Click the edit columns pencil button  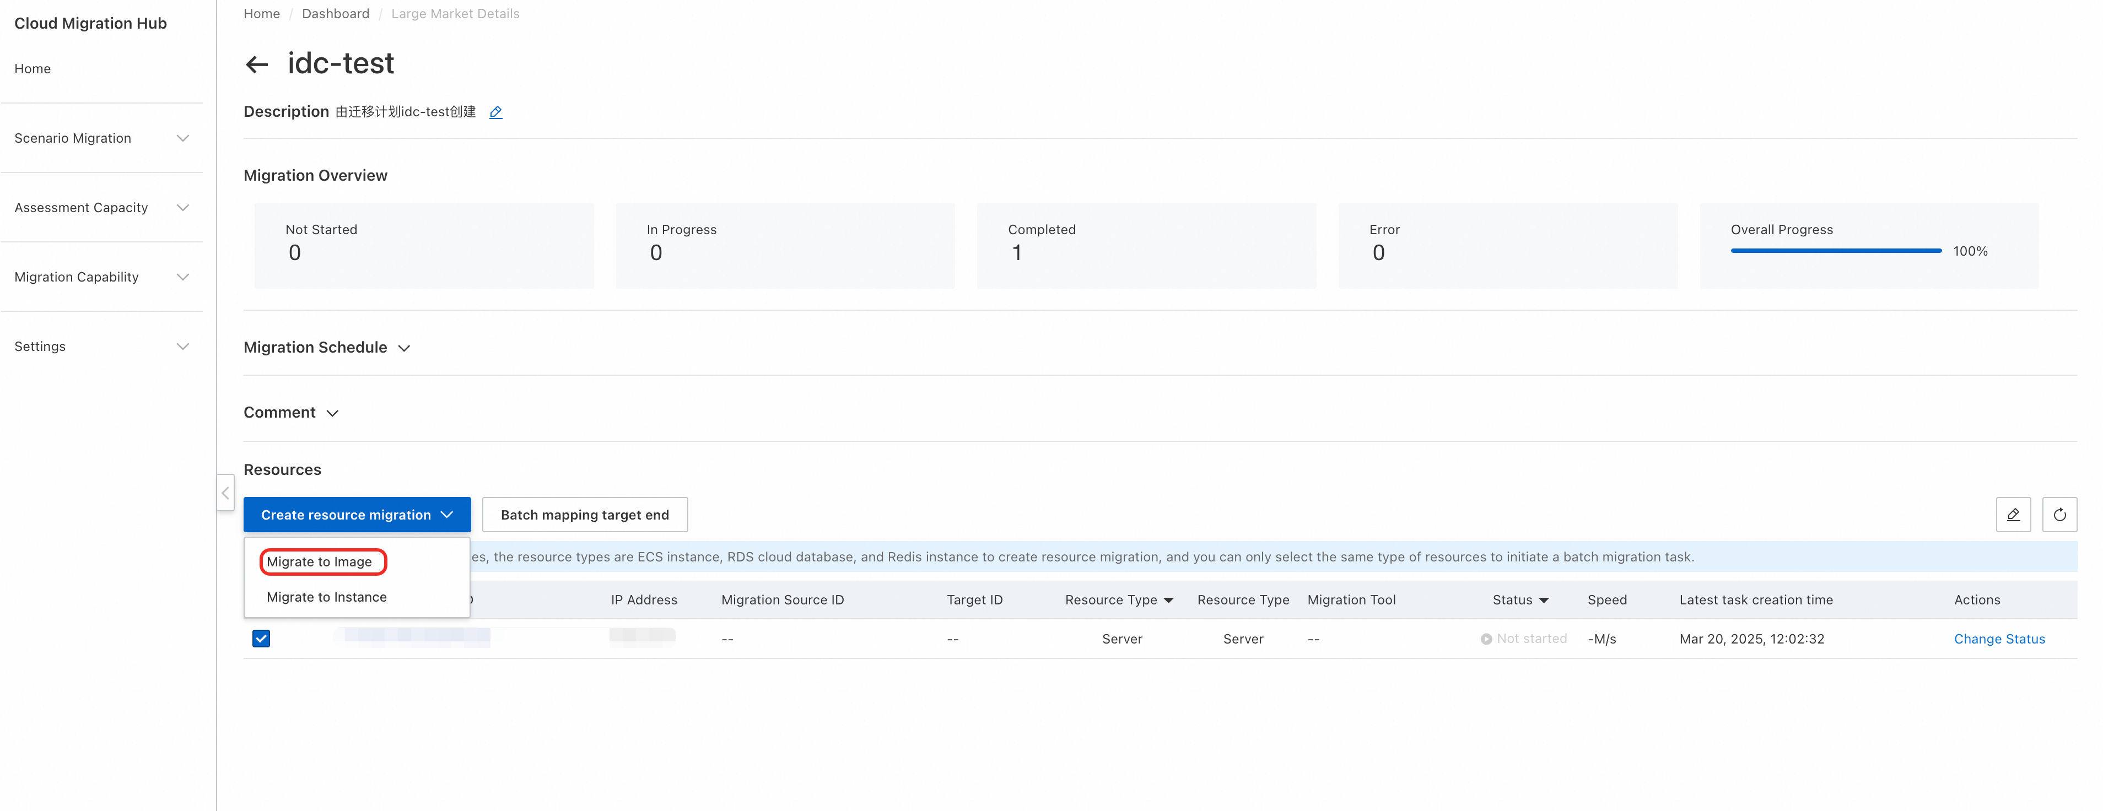[x=2013, y=515]
